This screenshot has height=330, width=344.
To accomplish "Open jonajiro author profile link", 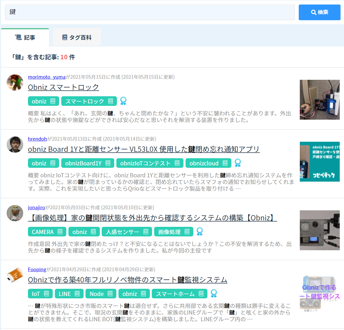I will tap(36, 207).
